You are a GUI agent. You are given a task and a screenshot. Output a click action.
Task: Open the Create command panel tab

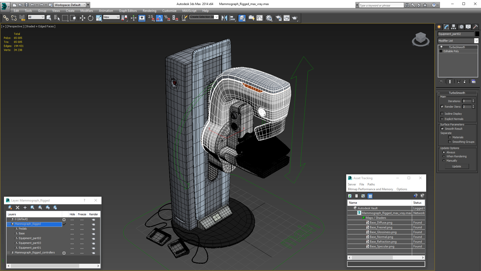point(439,27)
